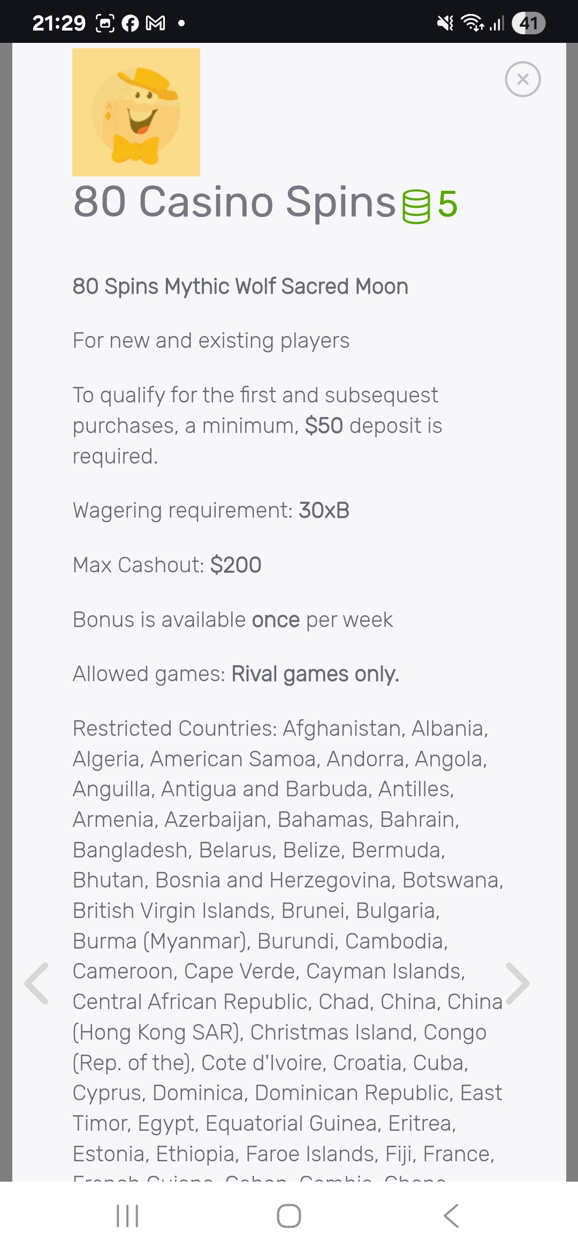Tap the battery level indicator
The image size is (578, 1254).
pyautogui.click(x=528, y=23)
